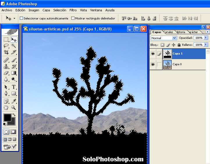Check 'Mostrar rectángulo delimitador' option
Viewport: 210px width, 164px height.
(x=73, y=18)
